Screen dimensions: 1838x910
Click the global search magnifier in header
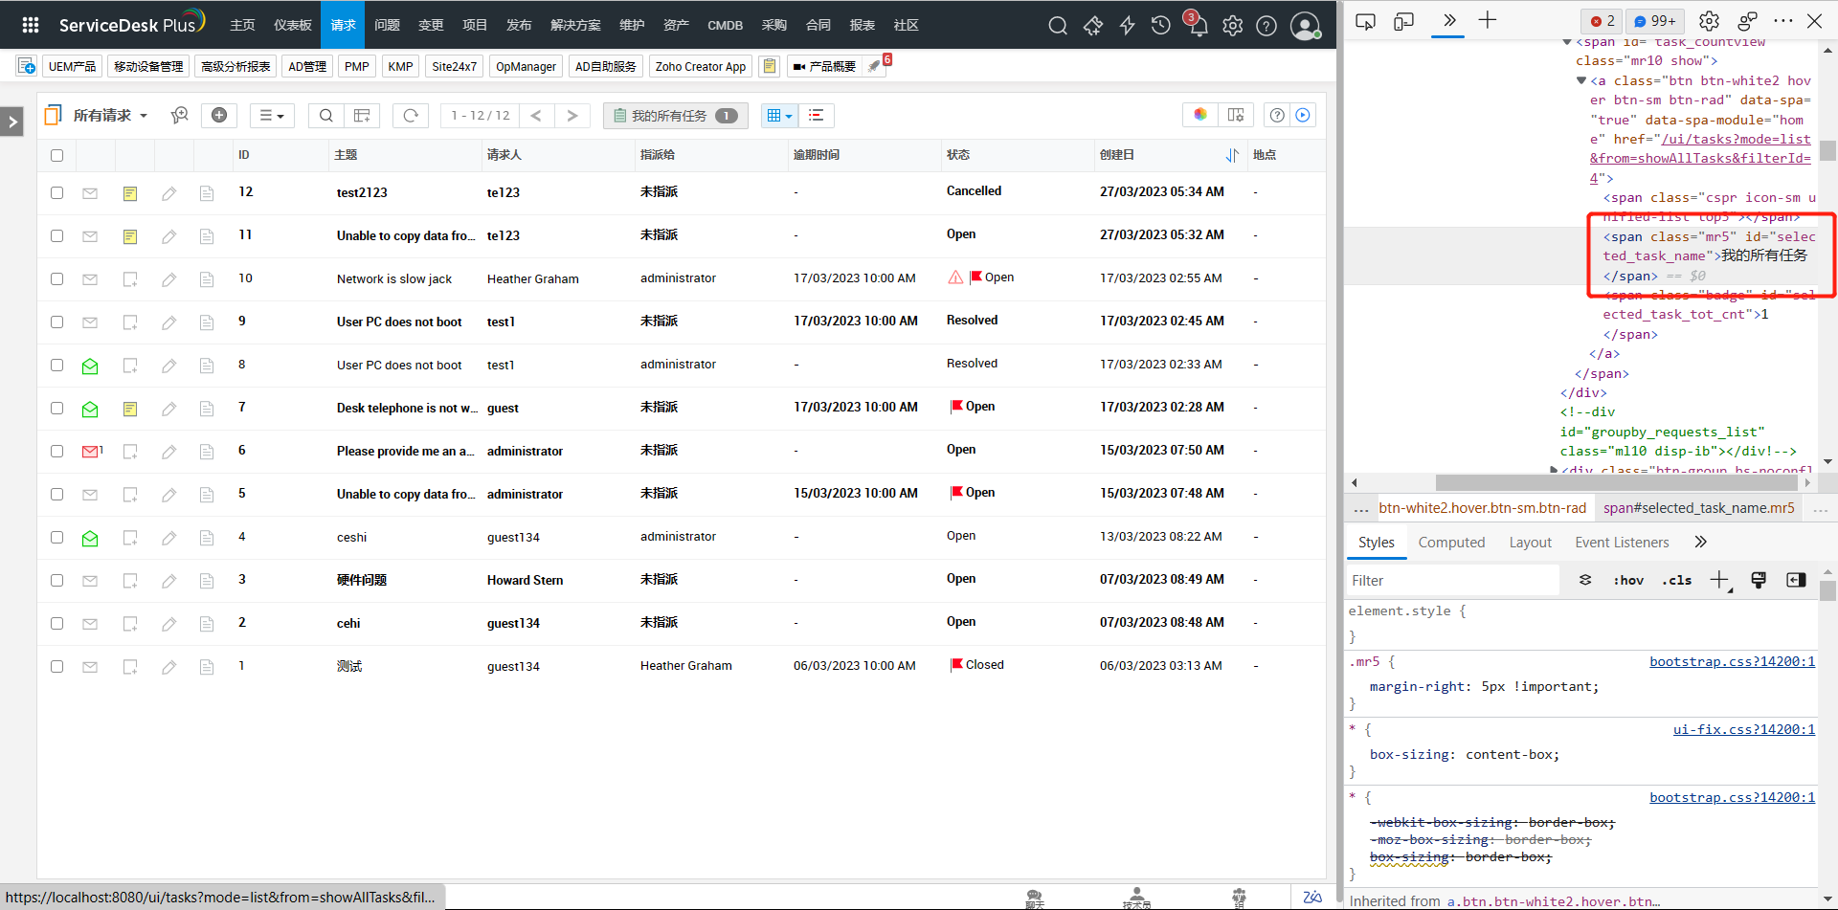1058,26
